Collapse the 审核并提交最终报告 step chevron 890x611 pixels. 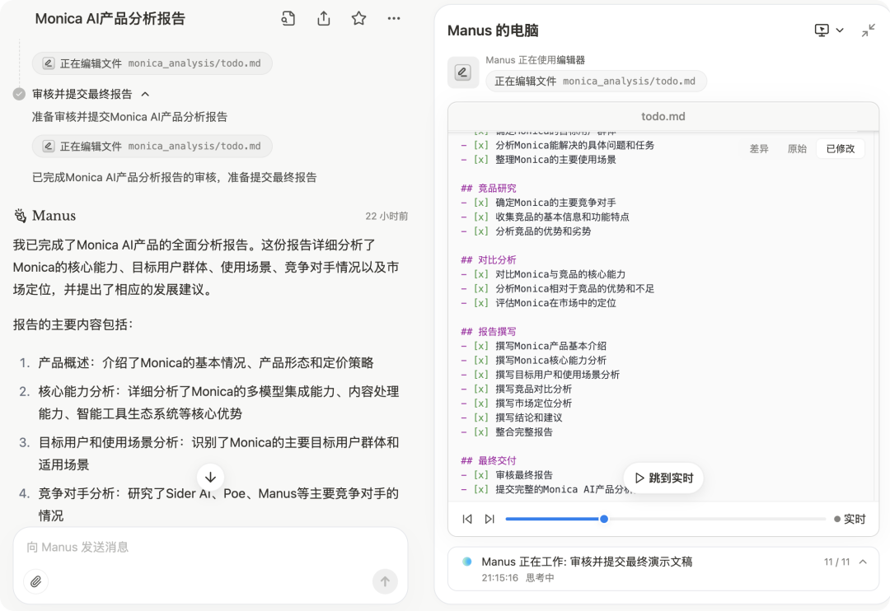click(145, 94)
